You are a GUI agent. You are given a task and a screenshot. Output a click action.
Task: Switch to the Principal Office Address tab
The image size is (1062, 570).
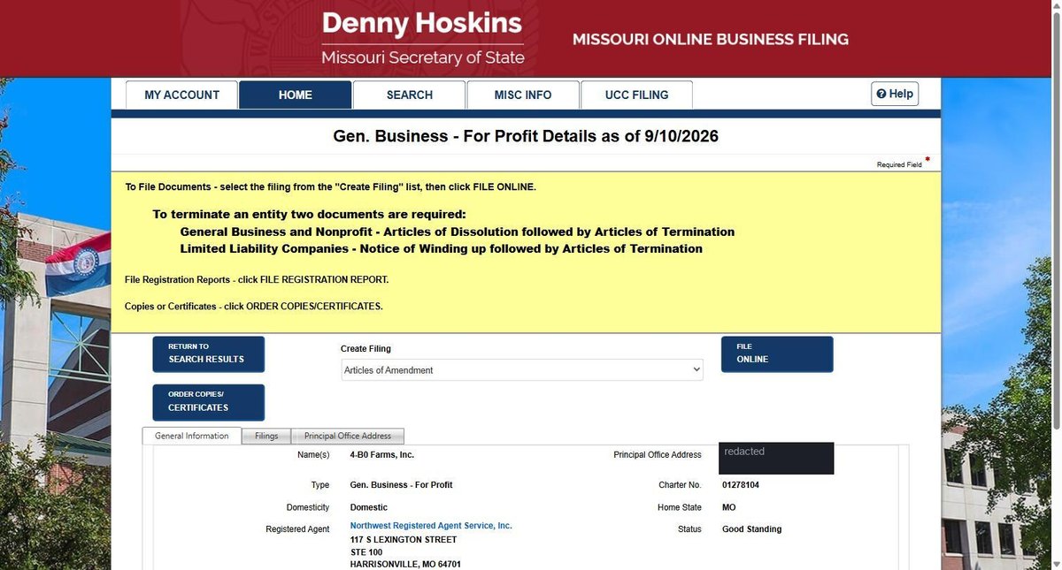348,436
